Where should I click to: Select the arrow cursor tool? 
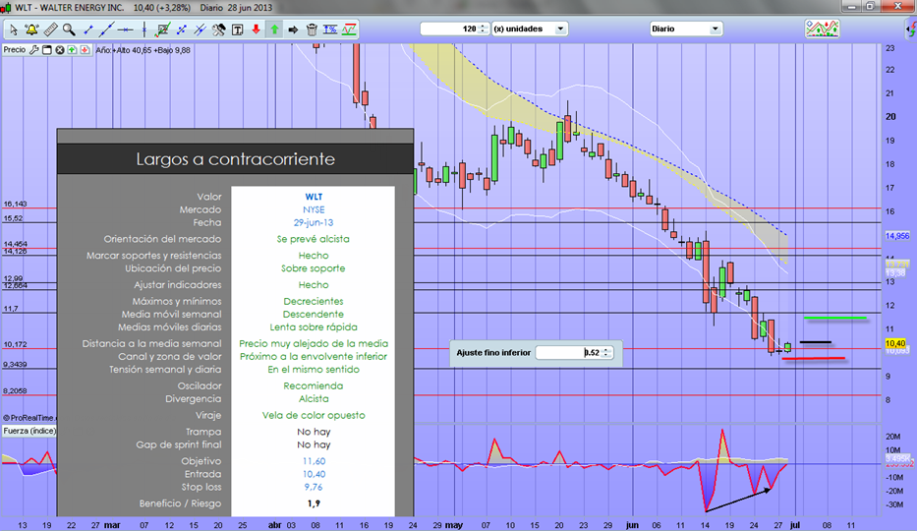14,29
